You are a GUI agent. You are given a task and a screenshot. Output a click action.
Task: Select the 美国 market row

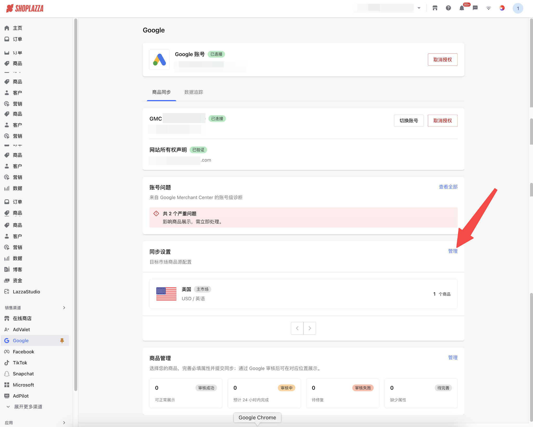coord(303,294)
